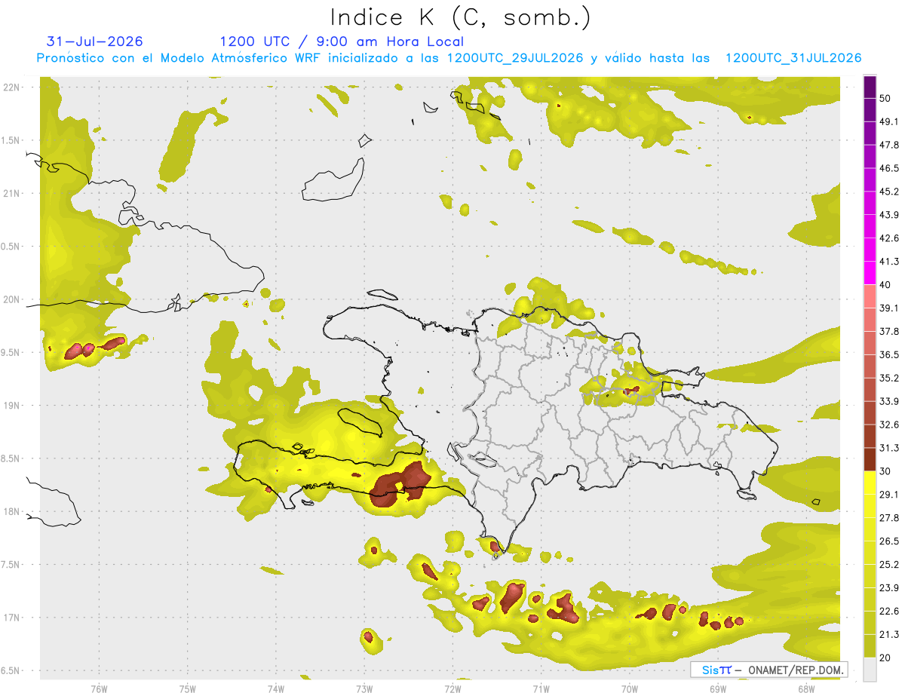Image resolution: width=905 pixels, height=699 pixels.
Task: Select the '17N' latitude label
Action: pyautogui.click(x=11, y=618)
